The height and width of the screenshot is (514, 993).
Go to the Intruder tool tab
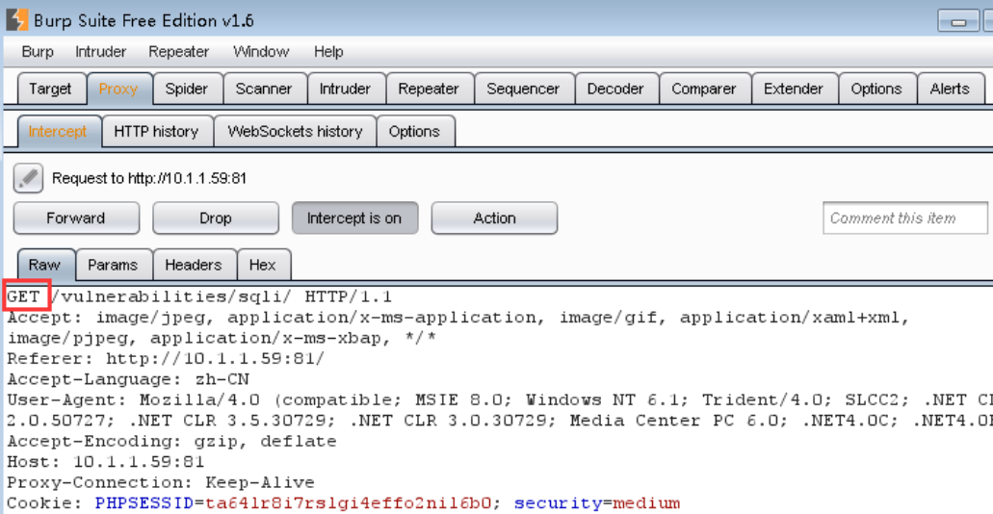click(345, 90)
